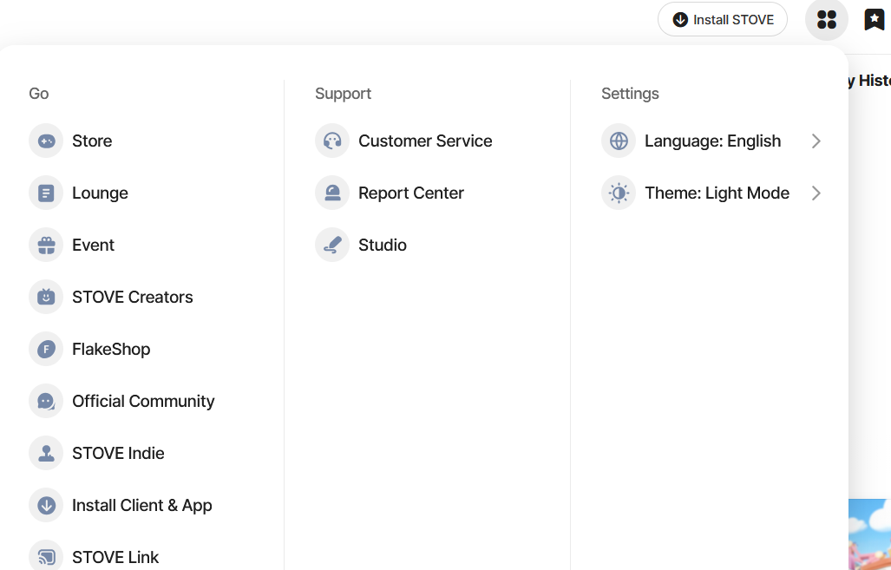Click the STOVE Indie joystick icon
The height and width of the screenshot is (570, 891).
[x=46, y=453]
